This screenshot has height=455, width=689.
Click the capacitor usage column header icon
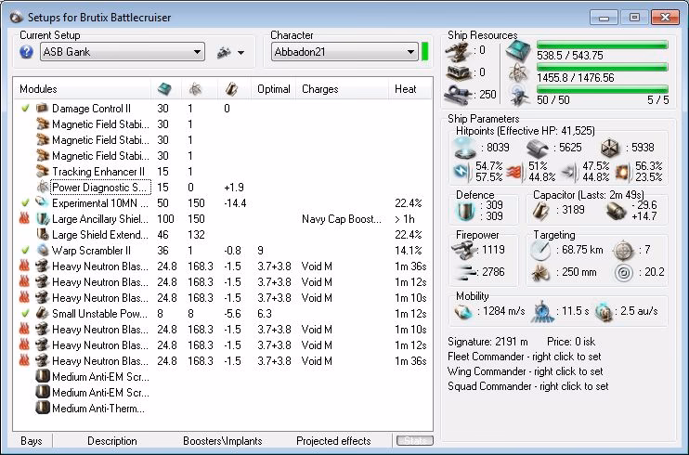(x=231, y=89)
